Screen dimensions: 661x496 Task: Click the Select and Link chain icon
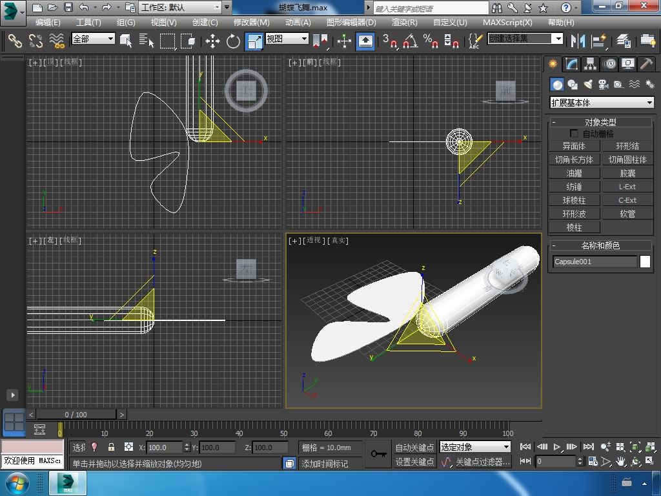point(15,41)
